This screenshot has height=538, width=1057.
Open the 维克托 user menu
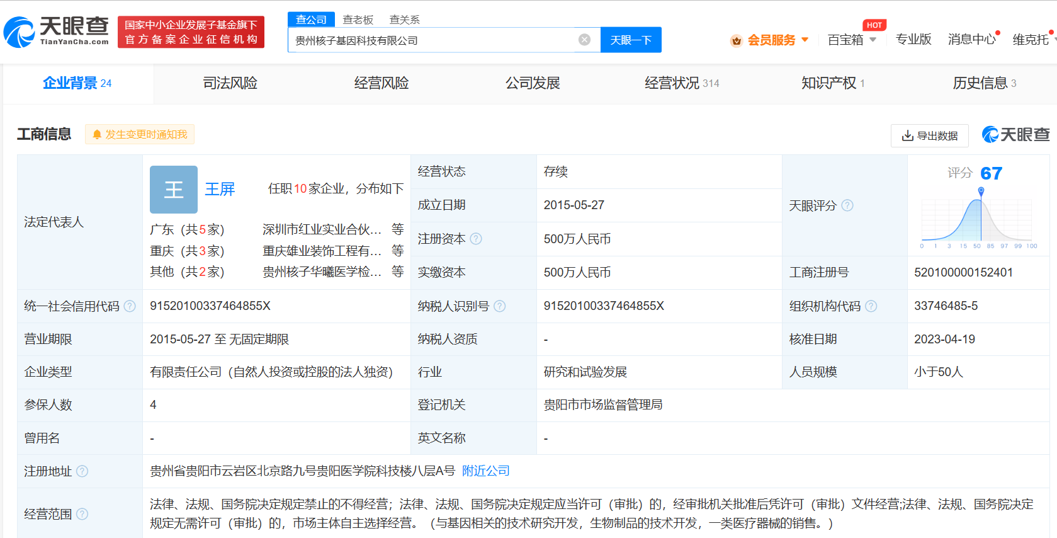(x=1031, y=40)
